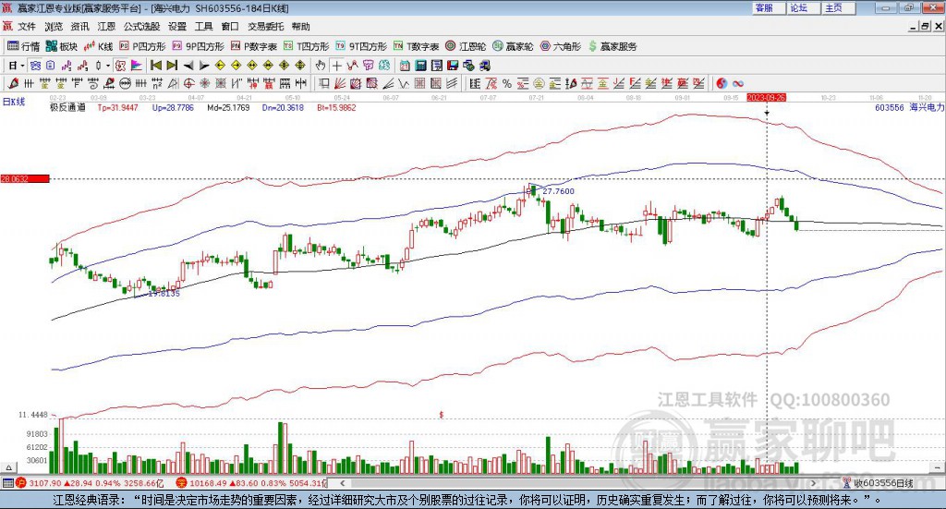946x509 pixels.
Task: Click the 2023-09-26 date marker
Action: (766, 97)
